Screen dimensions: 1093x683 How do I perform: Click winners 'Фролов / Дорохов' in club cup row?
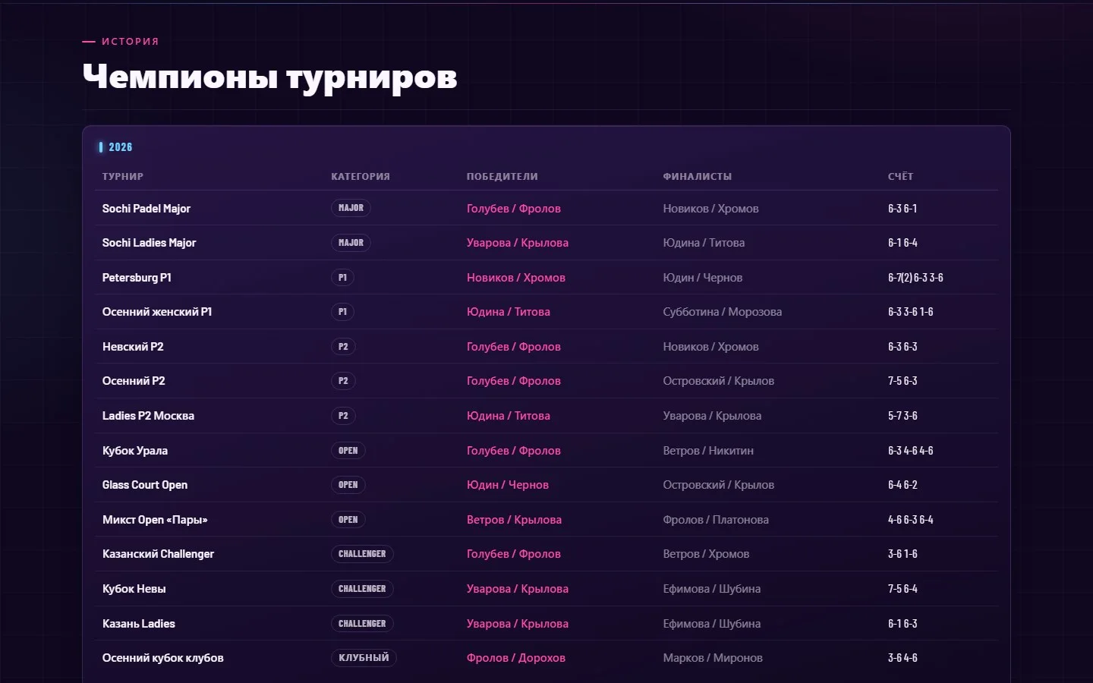click(516, 658)
